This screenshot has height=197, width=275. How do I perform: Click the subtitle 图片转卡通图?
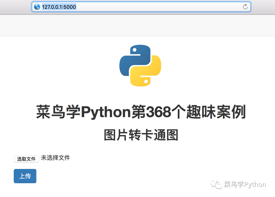coord(141,135)
